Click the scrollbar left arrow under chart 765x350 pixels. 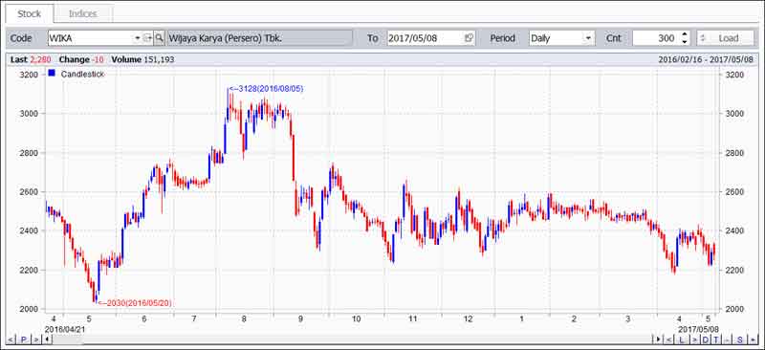pyautogui.click(x=48, y=339)
